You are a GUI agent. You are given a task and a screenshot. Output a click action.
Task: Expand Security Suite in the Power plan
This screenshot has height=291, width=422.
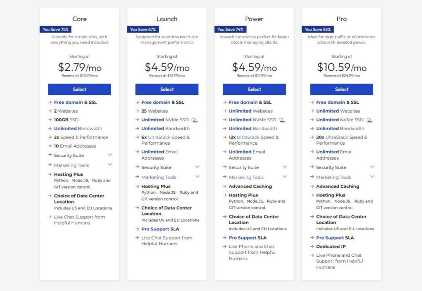[285, 167]
